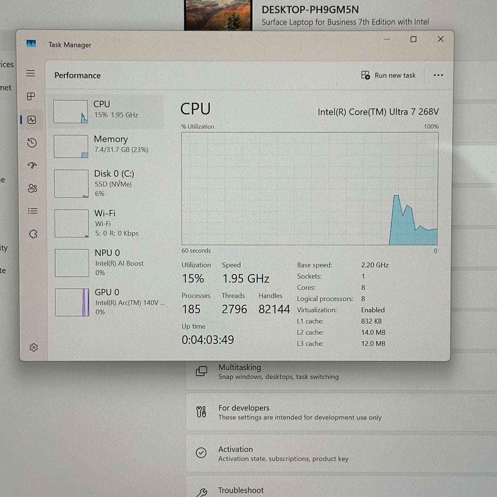
Task: Click the Processes count 185
Action: click(191, 309)
